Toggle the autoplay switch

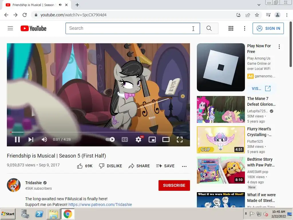(110, 140)
